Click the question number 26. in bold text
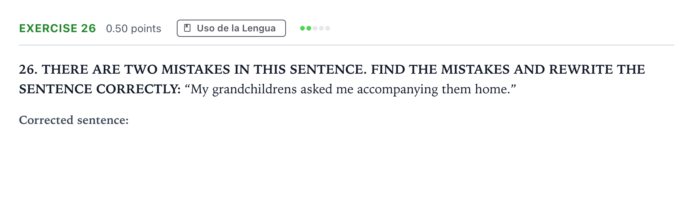 pos(28,69)
